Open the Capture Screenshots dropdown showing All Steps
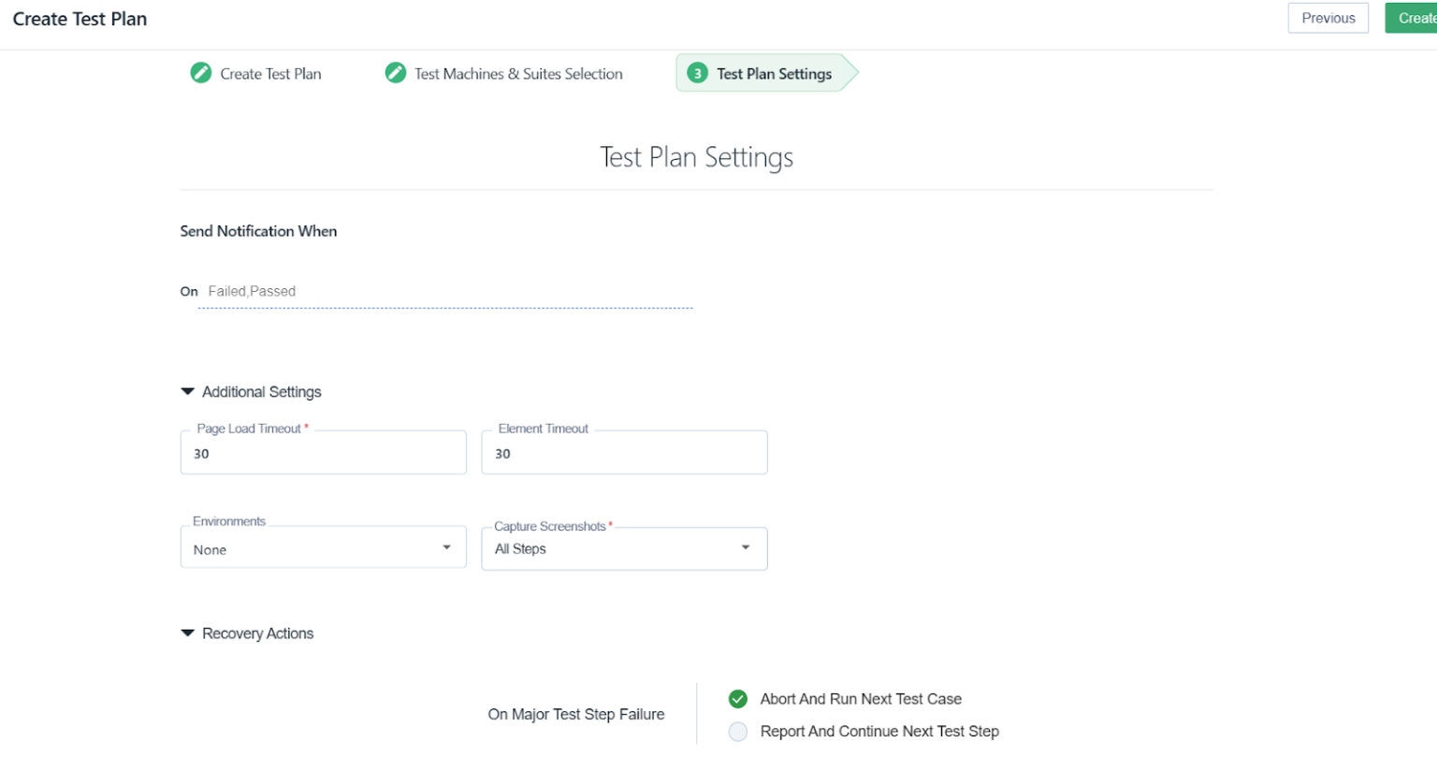 pos(624,548)
